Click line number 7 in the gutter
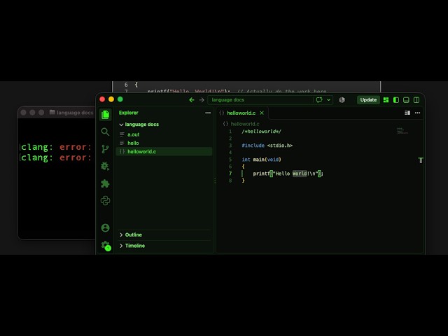The width and height of the screenshot is (448, 336). (230, 174)
